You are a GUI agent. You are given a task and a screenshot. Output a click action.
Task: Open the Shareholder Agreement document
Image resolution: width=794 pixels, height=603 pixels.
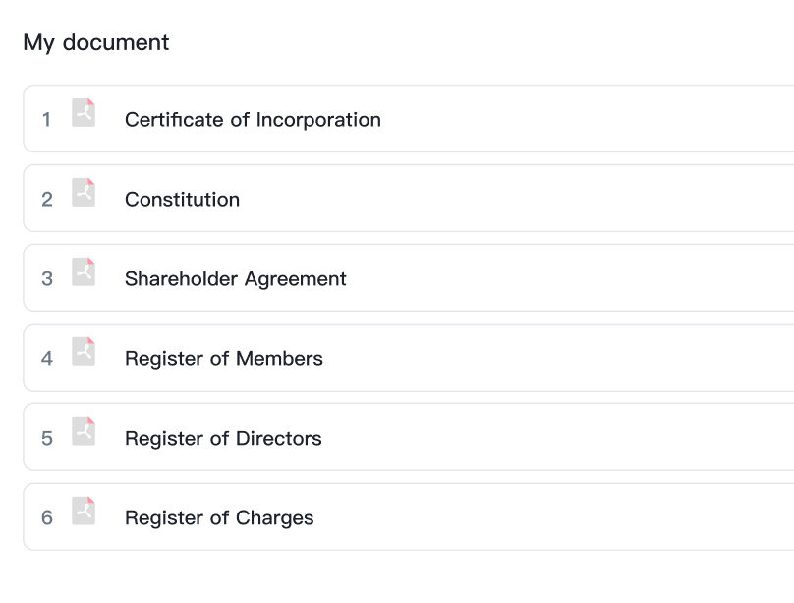[x=236, y=279]
